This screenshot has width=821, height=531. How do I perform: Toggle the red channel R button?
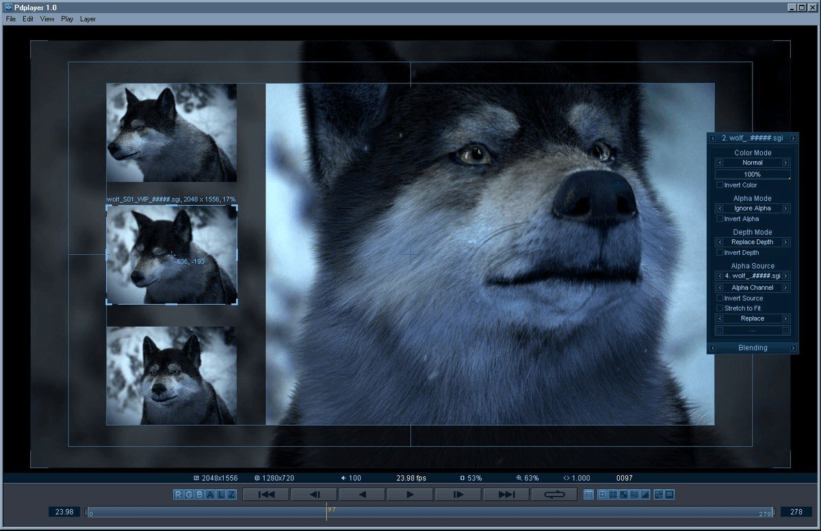tap(179, 495)
